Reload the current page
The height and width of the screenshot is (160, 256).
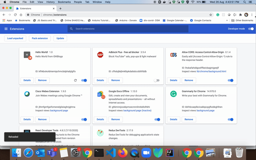(15, 15)
